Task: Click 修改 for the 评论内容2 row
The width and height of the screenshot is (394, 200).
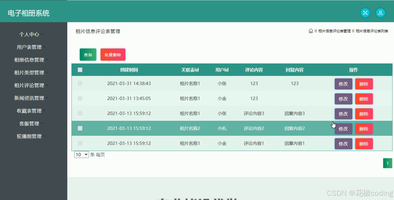Action: coord(343,129)
